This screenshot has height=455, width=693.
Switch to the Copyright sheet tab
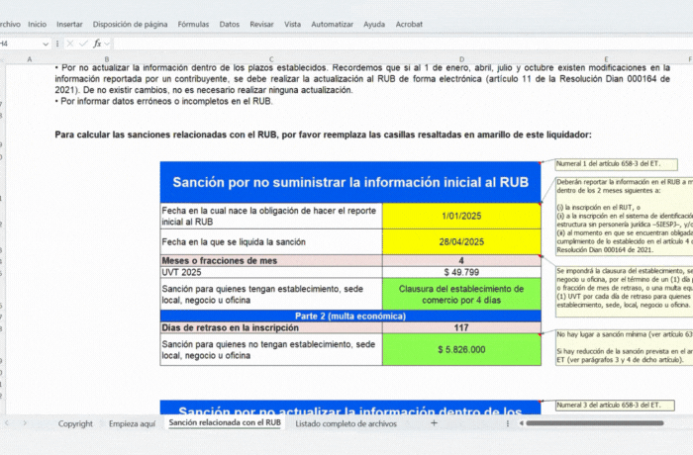click(x=75, y=423)
